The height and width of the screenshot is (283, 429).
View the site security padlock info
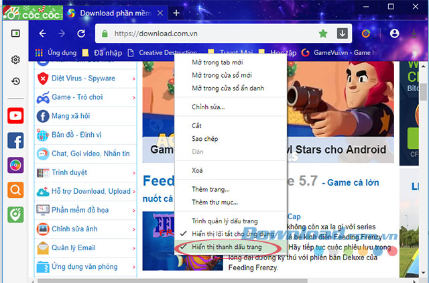105,34
